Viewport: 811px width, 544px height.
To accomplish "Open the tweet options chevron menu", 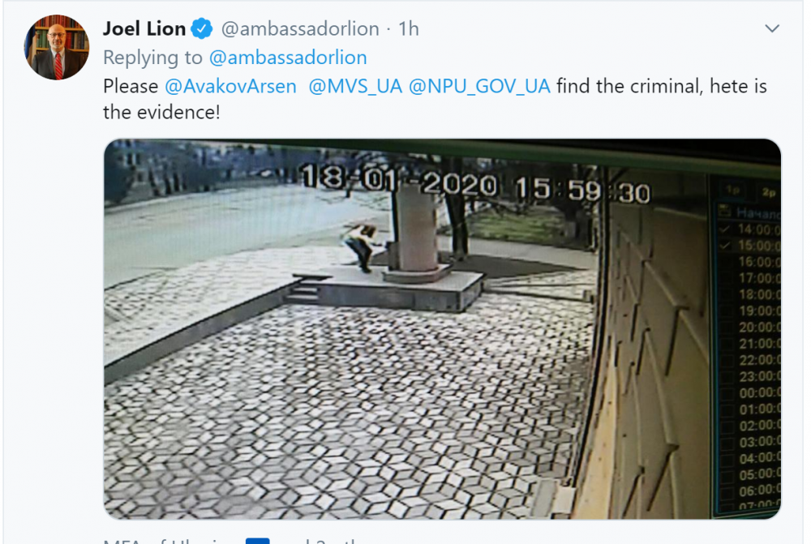I will (772, 28).
